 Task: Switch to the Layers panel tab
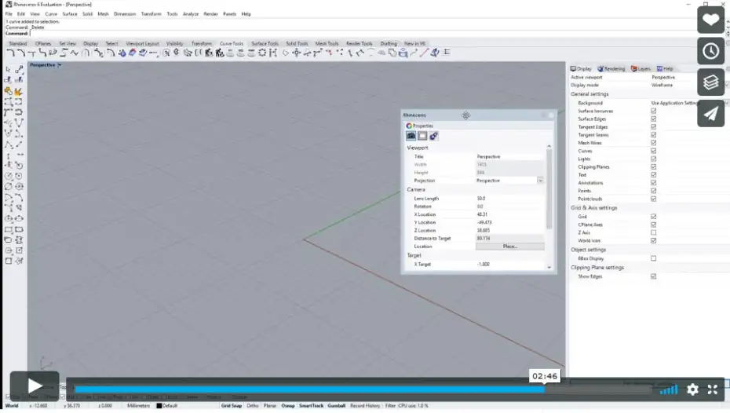[x=641, y=68]
